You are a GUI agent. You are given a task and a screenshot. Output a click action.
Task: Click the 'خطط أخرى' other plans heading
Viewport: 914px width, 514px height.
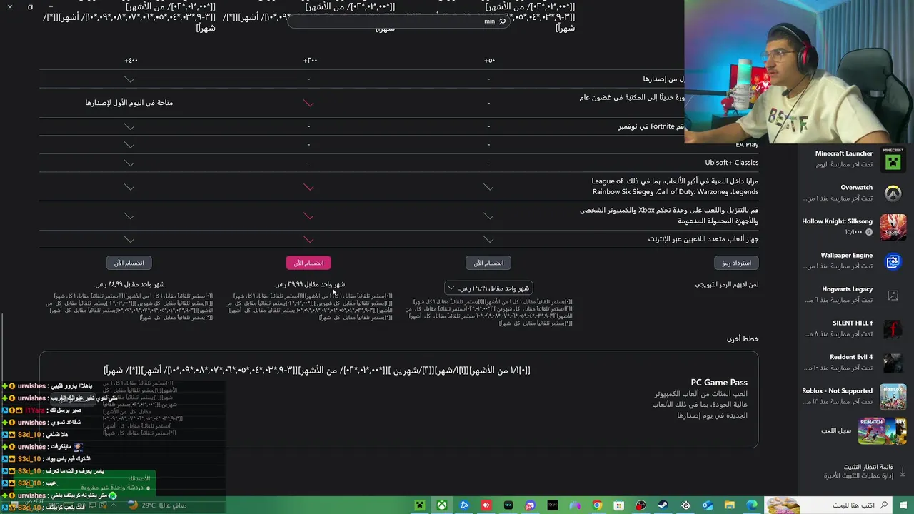pyautogui.click(x=743, y=338)
